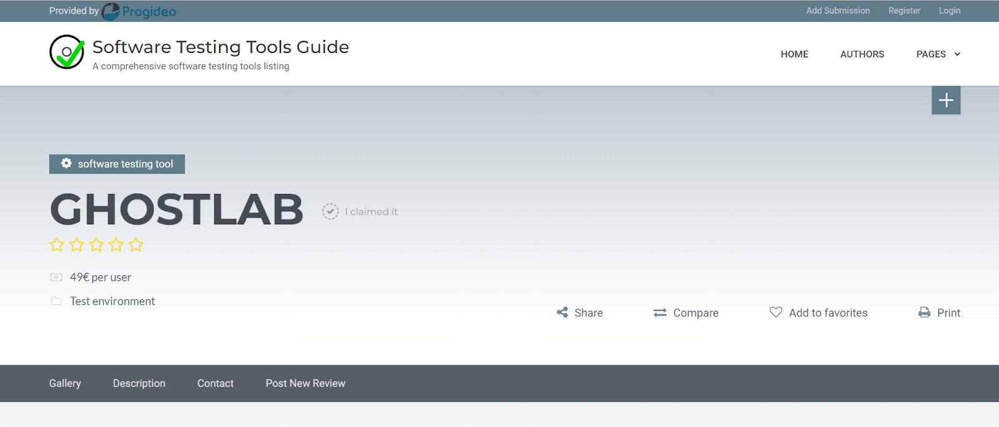Screen dimensions: 999x427
Task: Click the Share icon
Action: pos(563,312)
